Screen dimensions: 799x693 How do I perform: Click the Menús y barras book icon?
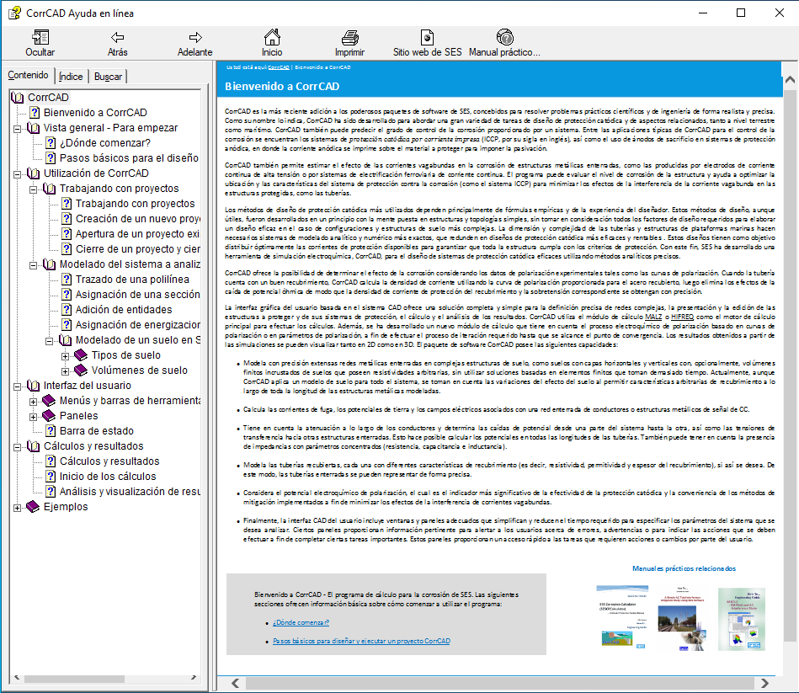point(49,401)
